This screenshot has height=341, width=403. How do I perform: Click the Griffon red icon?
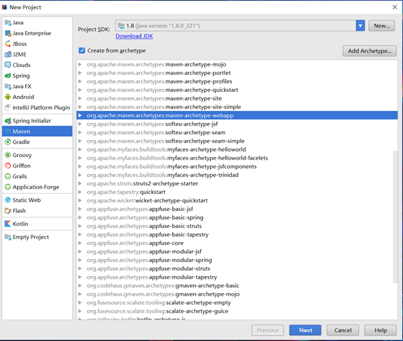click(8, 166)
